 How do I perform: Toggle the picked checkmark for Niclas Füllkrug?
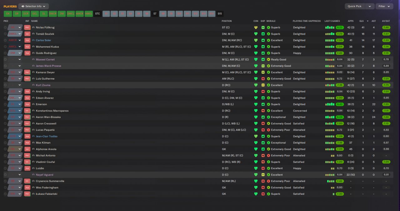tap(5, 27)
